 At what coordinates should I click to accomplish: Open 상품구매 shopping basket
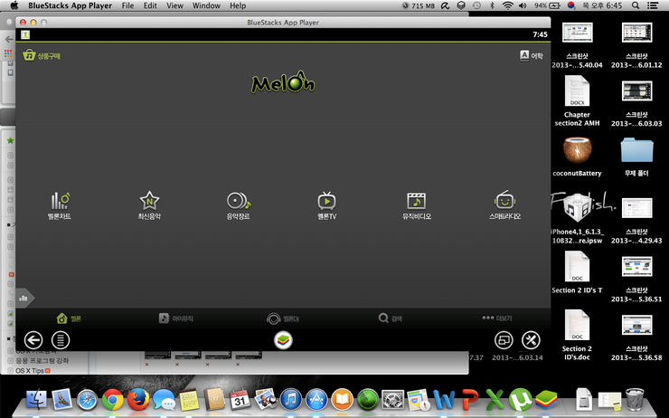pyautogui.click(x=42, y=55)
